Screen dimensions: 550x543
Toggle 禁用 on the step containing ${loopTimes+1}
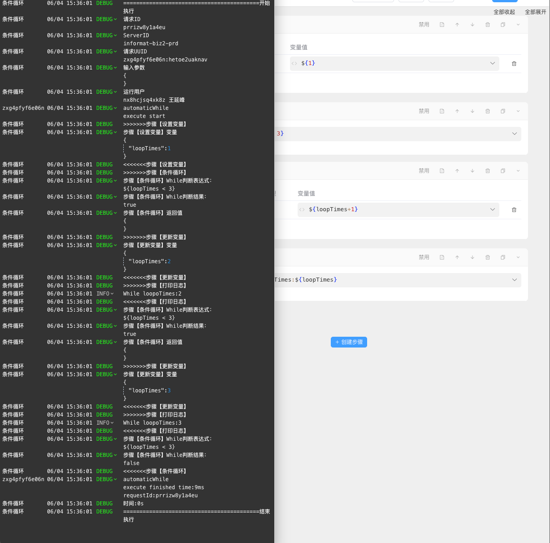click(424, 171)
